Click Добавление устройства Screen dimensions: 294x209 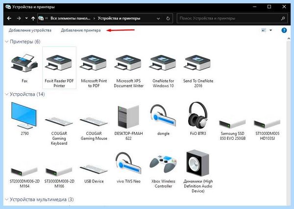[30, 30]
